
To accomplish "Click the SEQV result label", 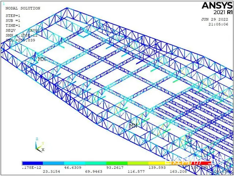I will point(11,30).
